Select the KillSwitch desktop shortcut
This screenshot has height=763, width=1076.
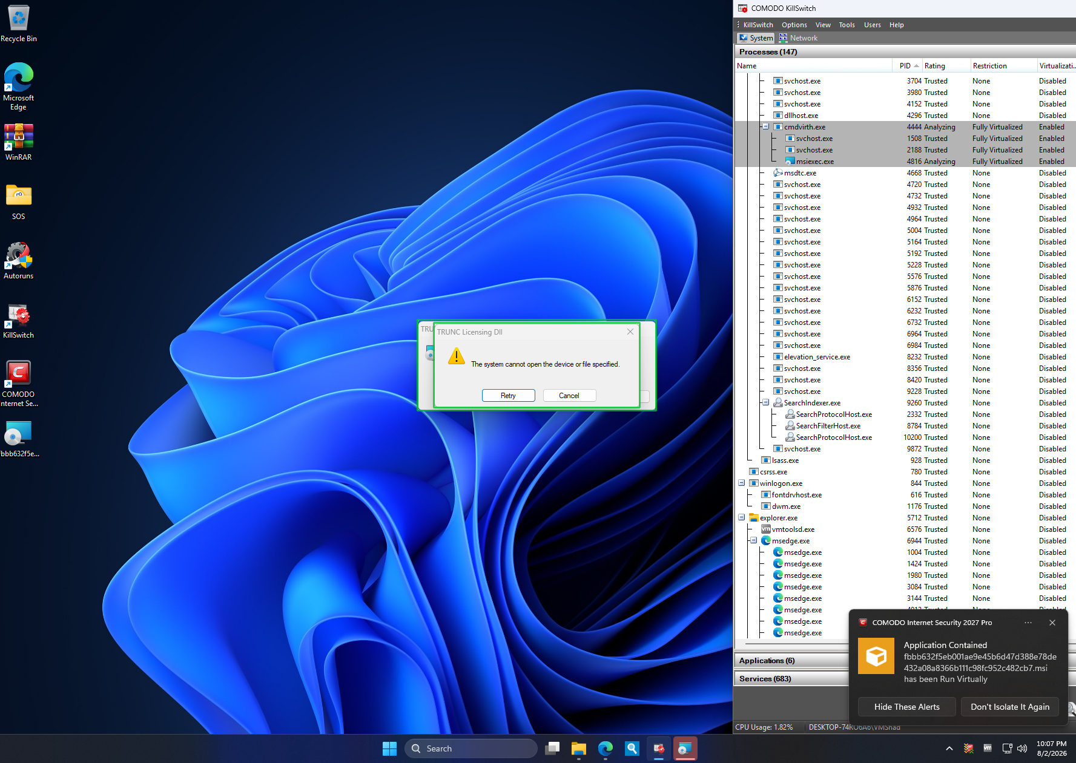[x=19, y=321]
